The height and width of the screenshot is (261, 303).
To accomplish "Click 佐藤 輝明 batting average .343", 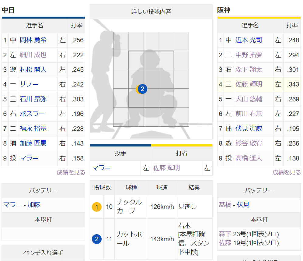I will [293, 84].
